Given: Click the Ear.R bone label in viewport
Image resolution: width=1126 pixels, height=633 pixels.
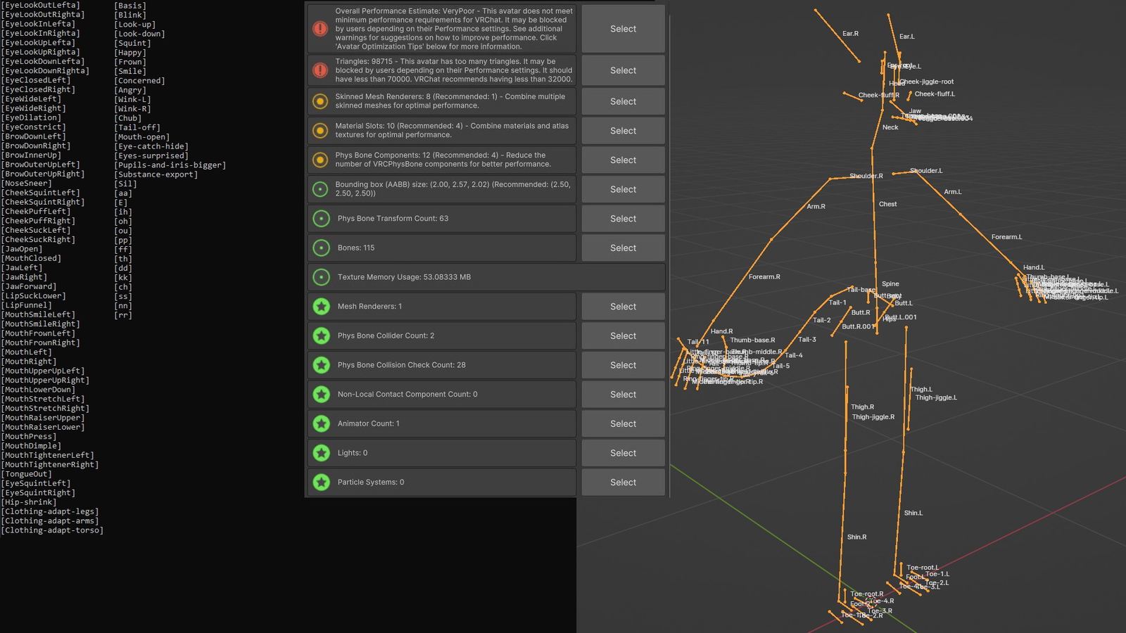Looking at the screenshot, I should coord(850,34).
